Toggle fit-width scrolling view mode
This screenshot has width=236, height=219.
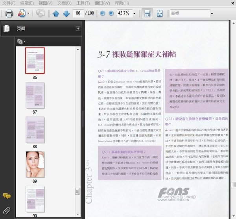click(x=147, y=13)
